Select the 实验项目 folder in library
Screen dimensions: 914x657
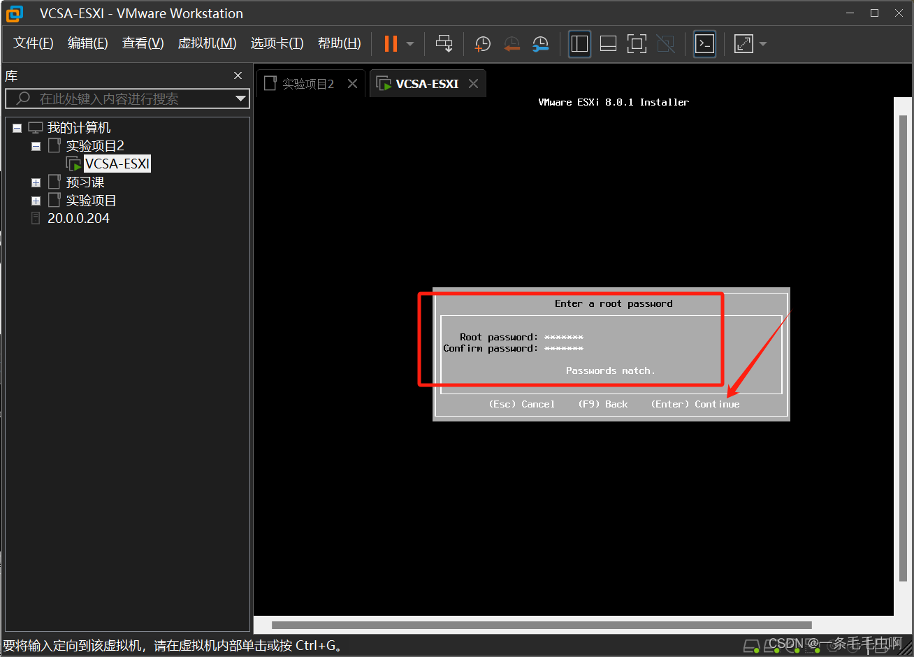tap(91, 201)
